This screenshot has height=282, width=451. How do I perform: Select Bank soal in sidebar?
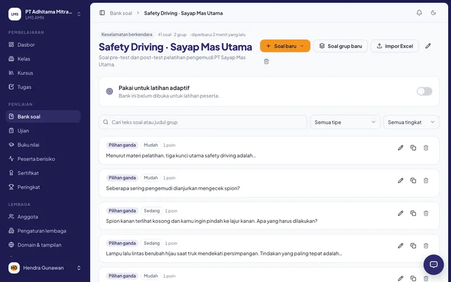[43, 117]
